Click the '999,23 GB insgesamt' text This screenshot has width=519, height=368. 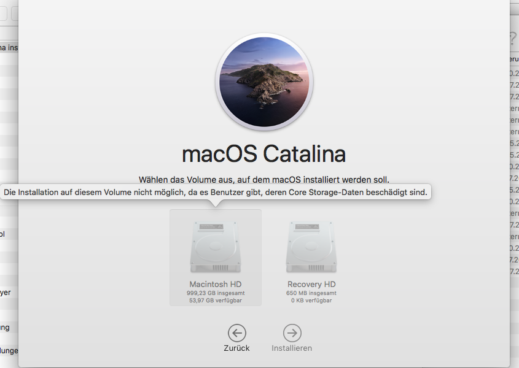(216, 293)
